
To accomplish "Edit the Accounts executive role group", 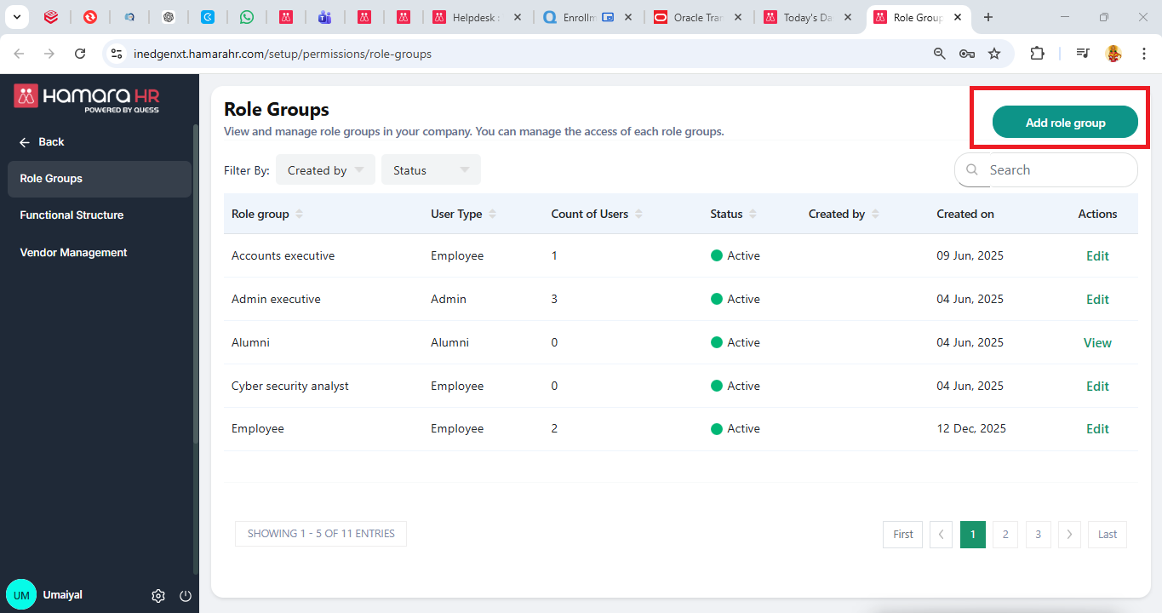I will click(1097, 256).
